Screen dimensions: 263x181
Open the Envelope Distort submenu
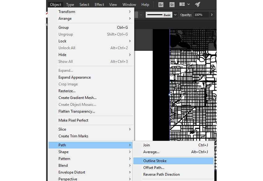[72, 172]
